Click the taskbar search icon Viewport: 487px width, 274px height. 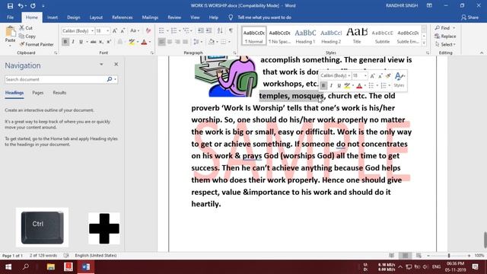(x=26, y=267)
